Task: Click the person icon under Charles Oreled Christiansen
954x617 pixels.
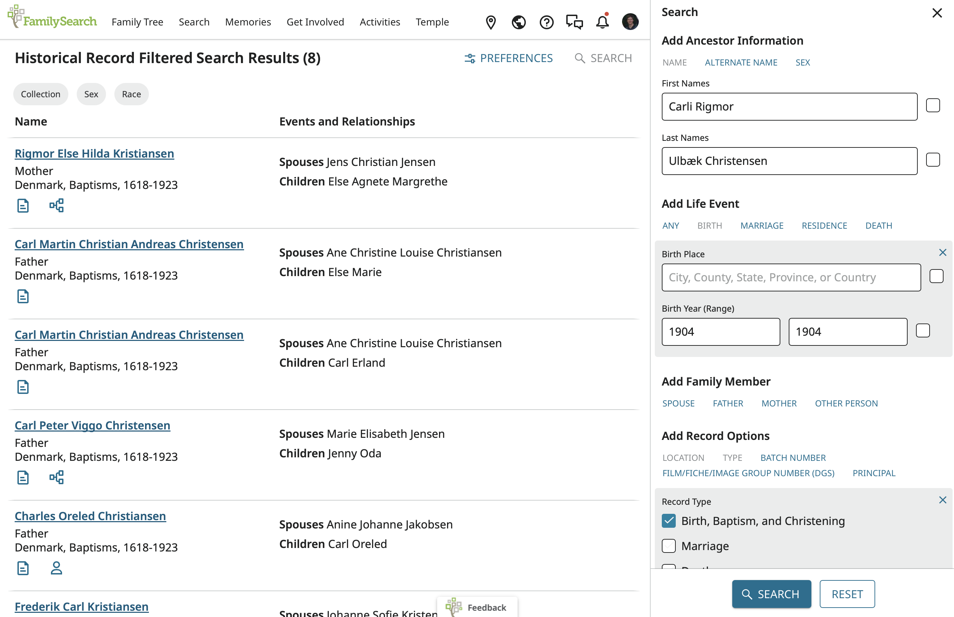Action: click(x=56, y=568)
